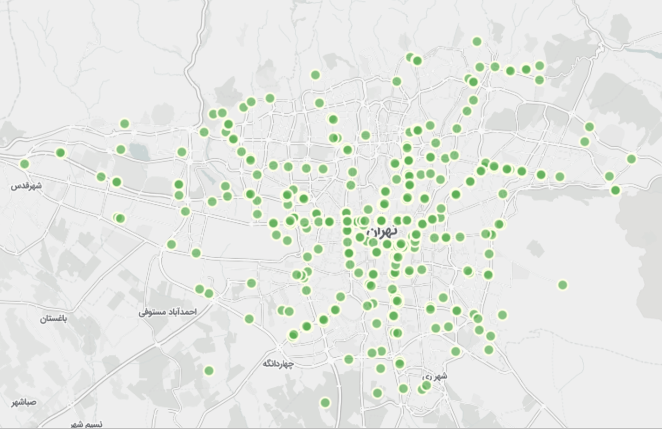This screenshot has width=662, height=429.
Task: Select the lone green marker south of احمدآباد مستوفی
Action: 209,371
